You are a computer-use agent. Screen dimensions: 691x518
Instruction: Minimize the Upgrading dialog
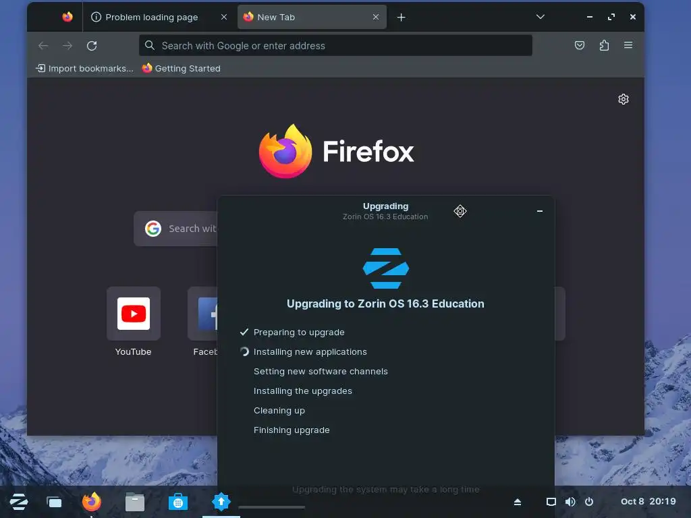click(539, 211)
